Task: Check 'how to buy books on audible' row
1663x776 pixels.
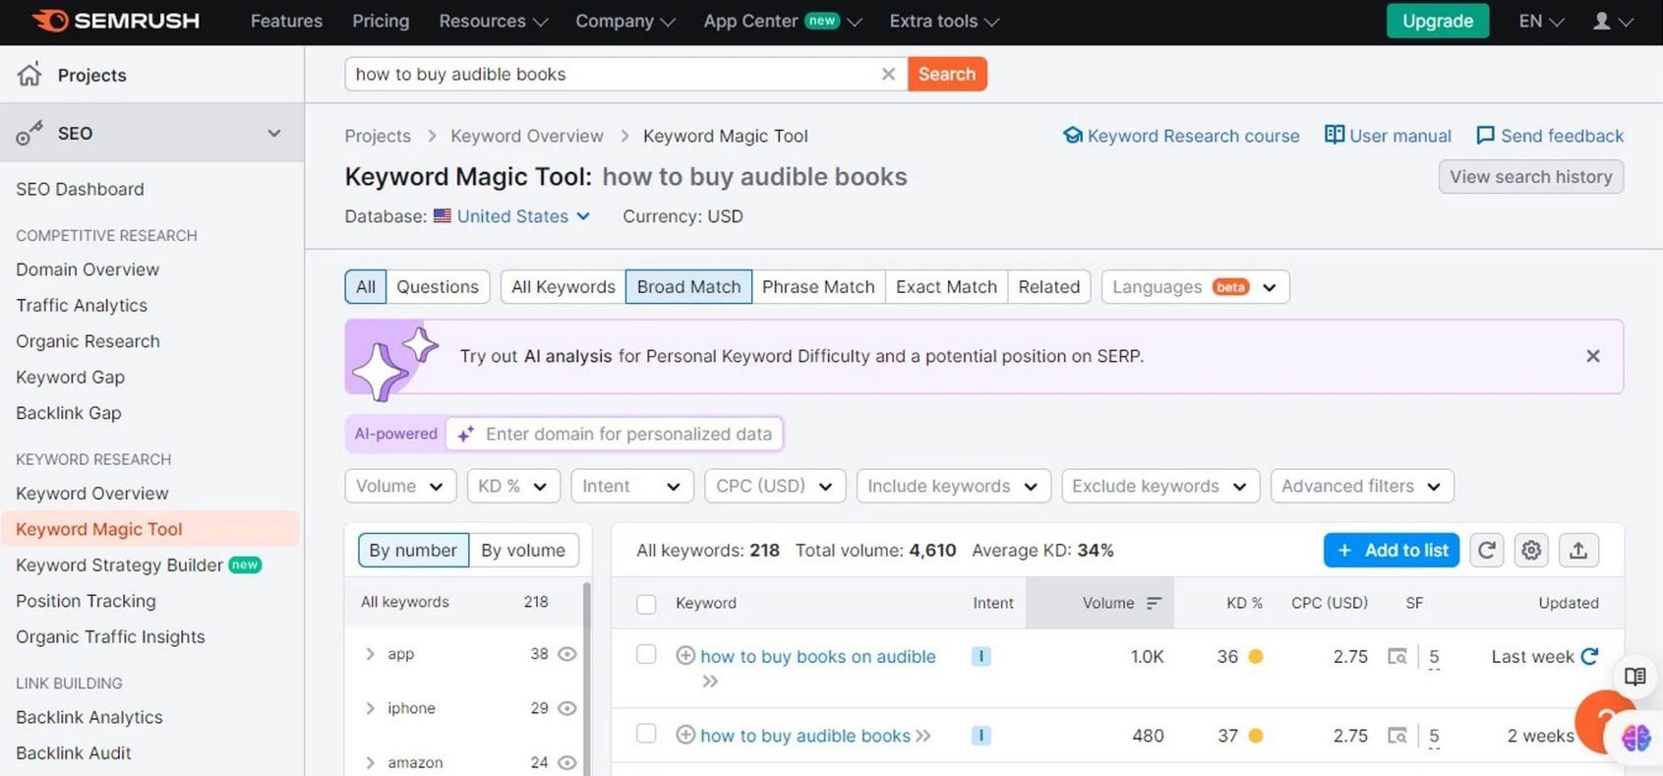Action: [x=646, y=655]
